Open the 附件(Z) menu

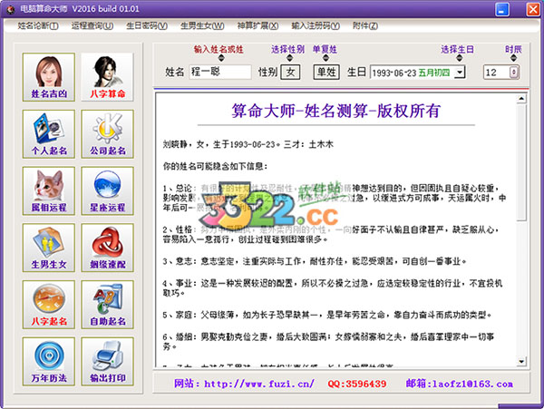(x=365, y=25)
